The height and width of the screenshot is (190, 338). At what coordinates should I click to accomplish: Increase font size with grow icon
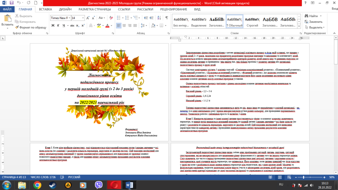point(88,18)
